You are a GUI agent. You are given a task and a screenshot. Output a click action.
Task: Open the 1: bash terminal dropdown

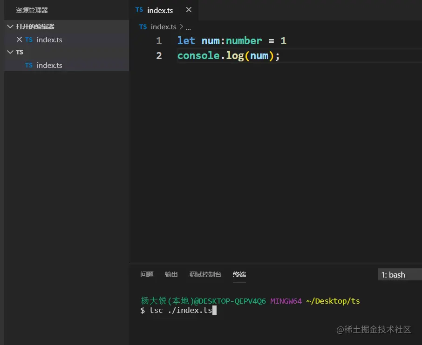pos(400,275)
